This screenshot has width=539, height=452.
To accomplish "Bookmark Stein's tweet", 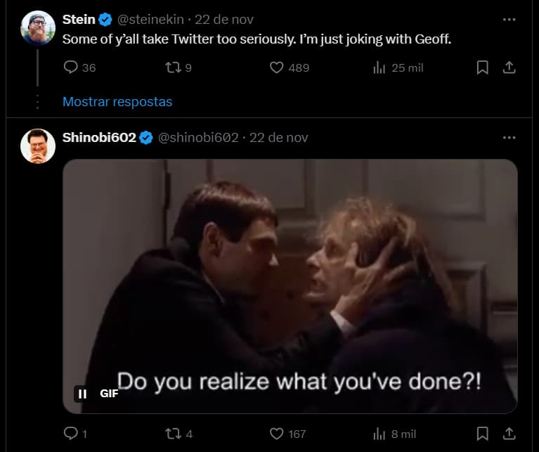I will (x=482, y=67).
